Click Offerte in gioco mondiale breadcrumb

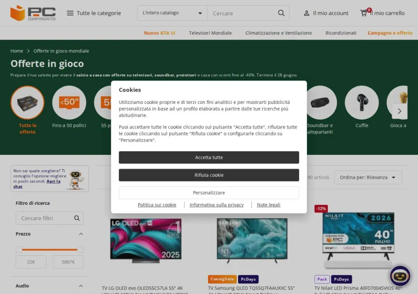tap(61, 51)
